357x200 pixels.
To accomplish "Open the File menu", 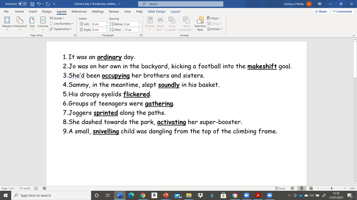I will click(6, 11).
